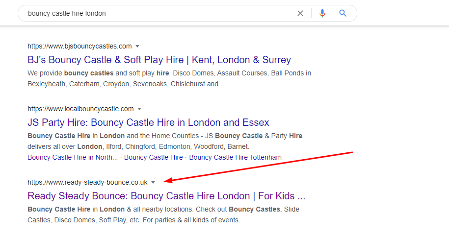Click the https://www.ready-steady-bounce.co.uk URL text
Viewport: 449px width, 238px height.
pyautogui.click(x=87, y=182)
